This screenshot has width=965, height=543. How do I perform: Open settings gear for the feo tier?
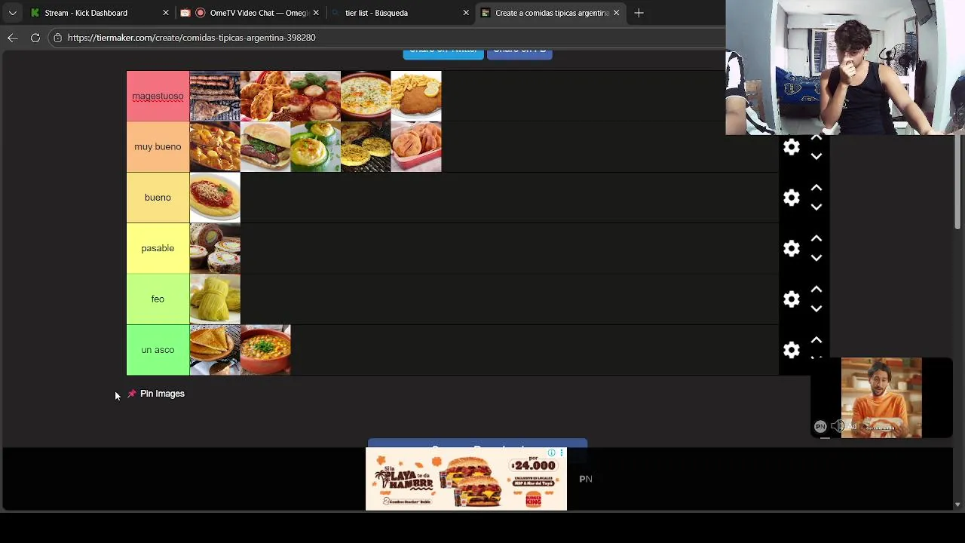coord(791,299)
